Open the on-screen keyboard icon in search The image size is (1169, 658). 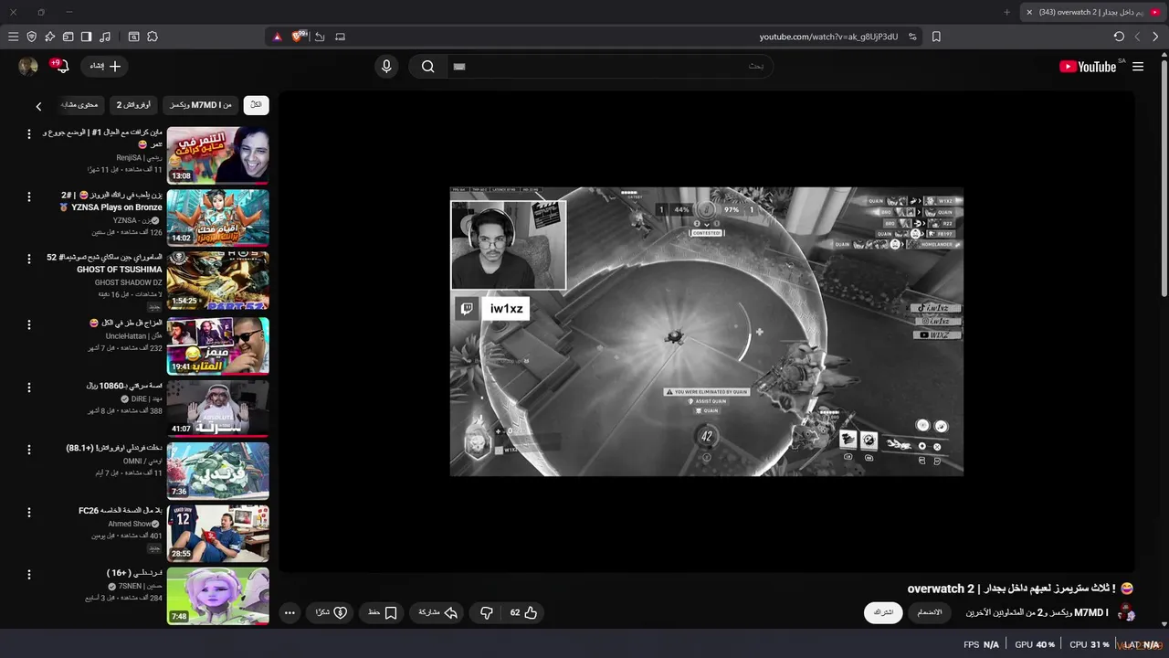pos(459,66)
